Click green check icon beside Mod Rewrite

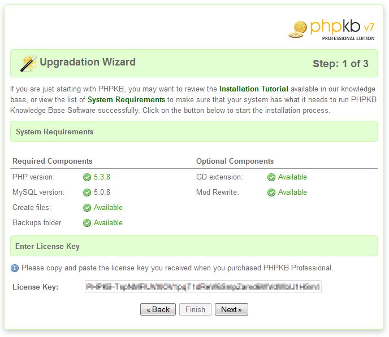pyautogui.click(x=271, y=192)
